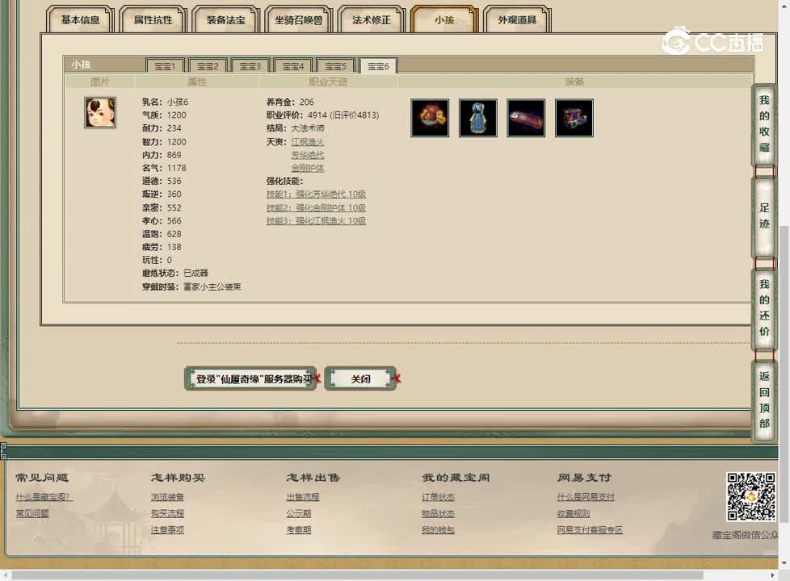
Task: Open 技能1 强化芳华绝代 10级 link
Action: click(x=316, y=194)
